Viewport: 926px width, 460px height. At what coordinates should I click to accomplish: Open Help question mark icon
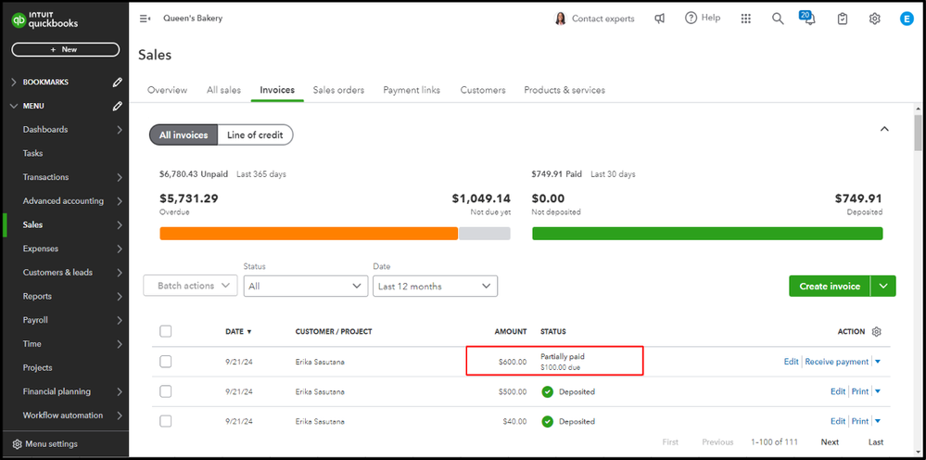pos(691,19)
